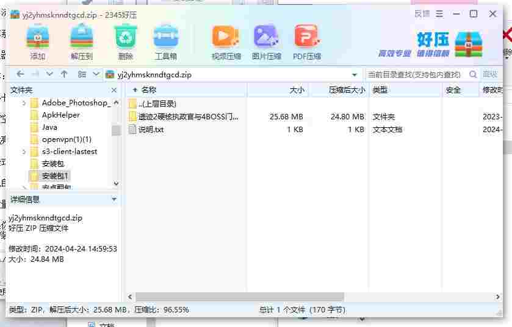Open the 工具箱 toolbox icon
Viewport: 512px width, 327px height.
(x=166, y=43)
